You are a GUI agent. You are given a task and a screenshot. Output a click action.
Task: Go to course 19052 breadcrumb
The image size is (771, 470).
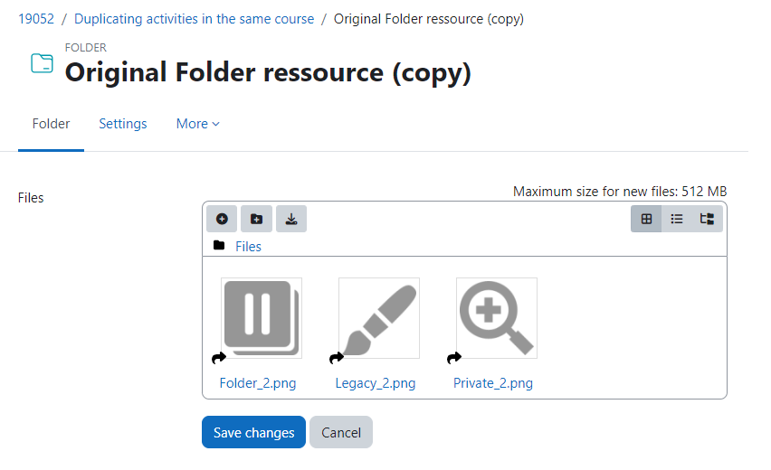pyautogui.click(x=36, y=19)
